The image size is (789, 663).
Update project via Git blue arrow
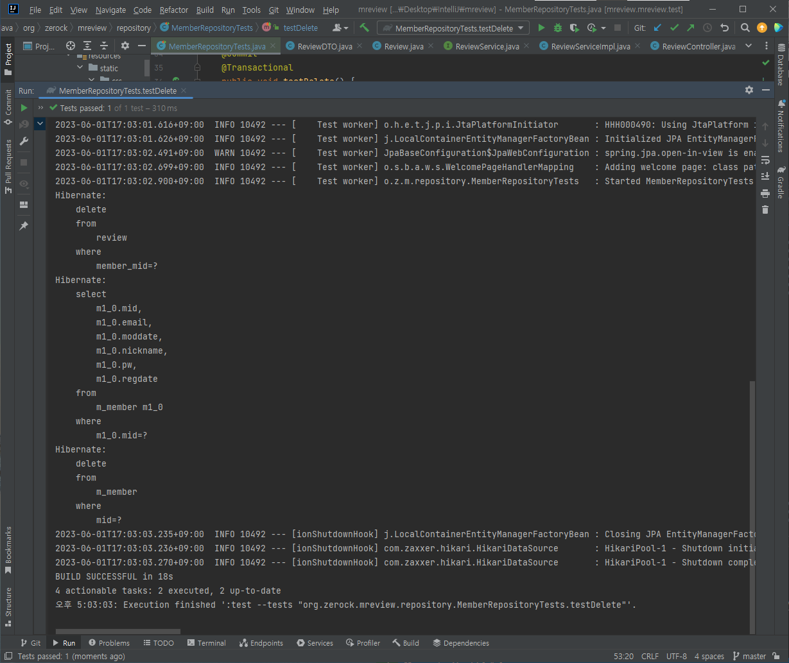click(657, 28)
